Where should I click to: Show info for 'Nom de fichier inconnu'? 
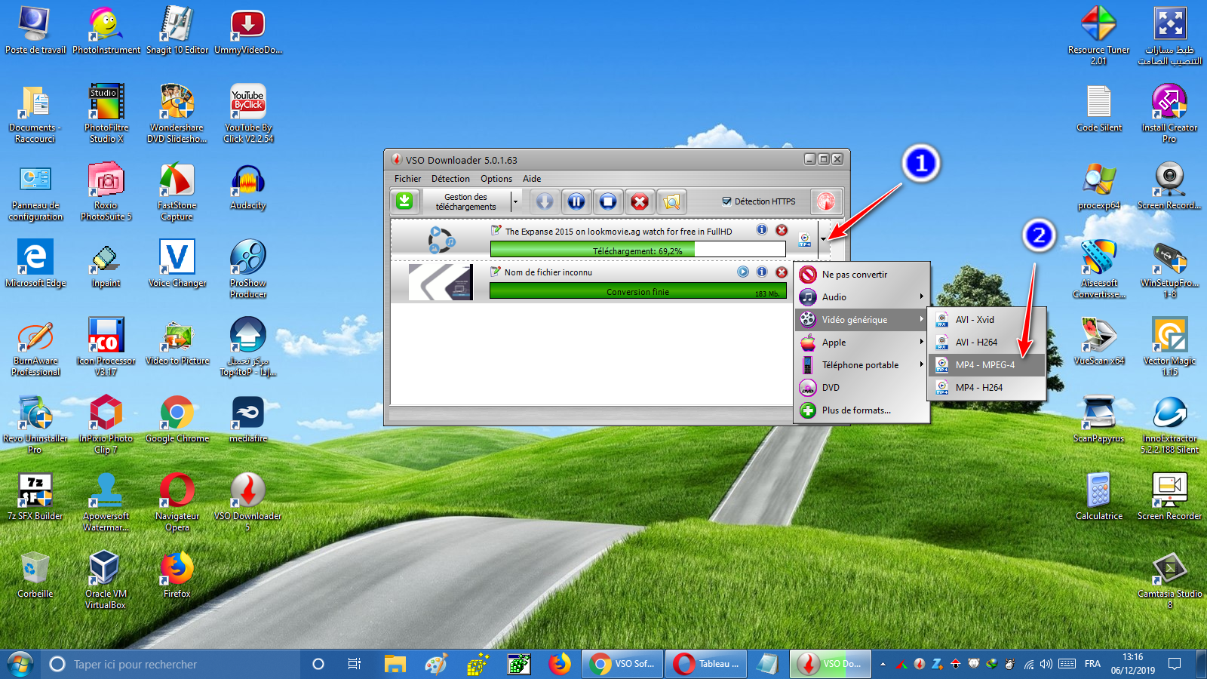click(x=762, y=272)
